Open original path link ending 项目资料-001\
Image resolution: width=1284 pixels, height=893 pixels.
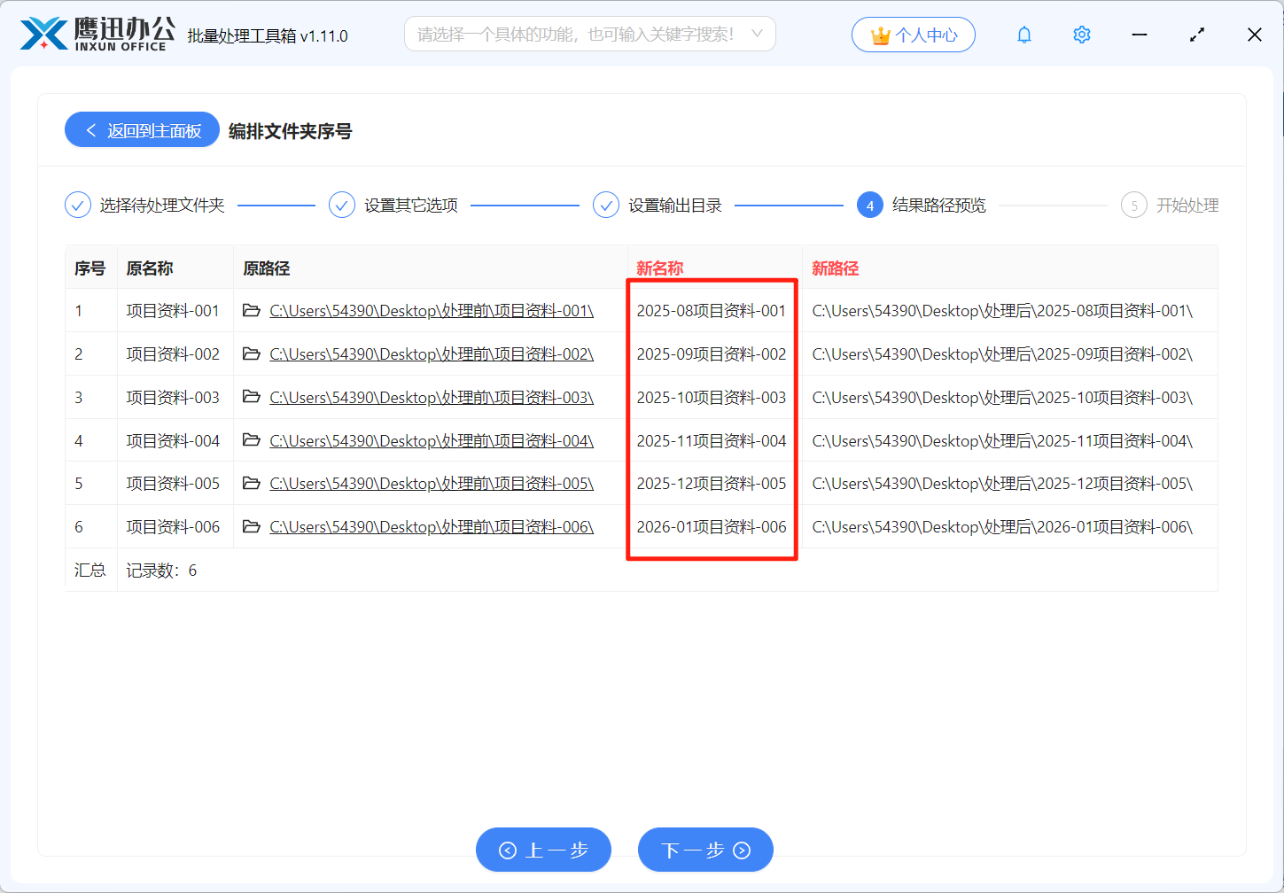(432, 311)
